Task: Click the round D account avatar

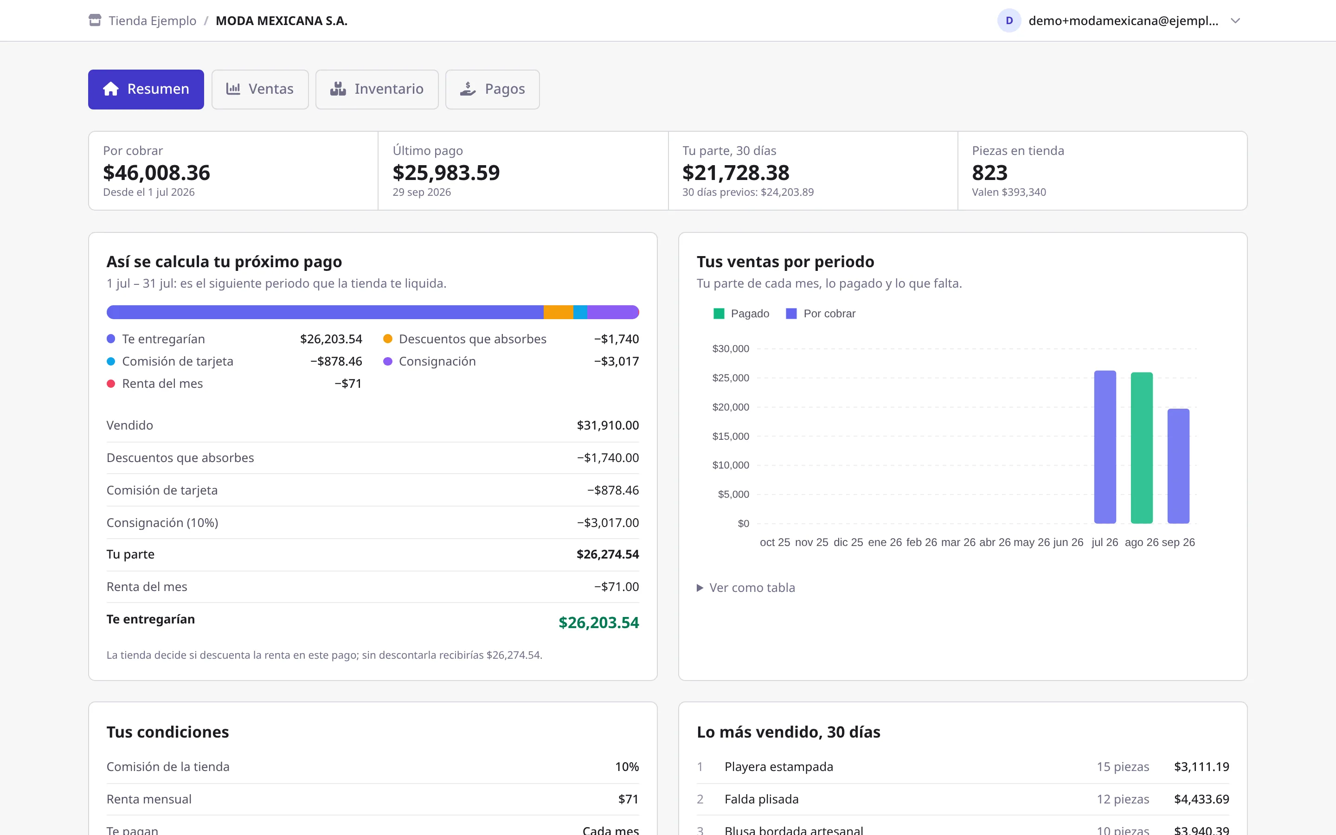Action: coord(1008,20)
